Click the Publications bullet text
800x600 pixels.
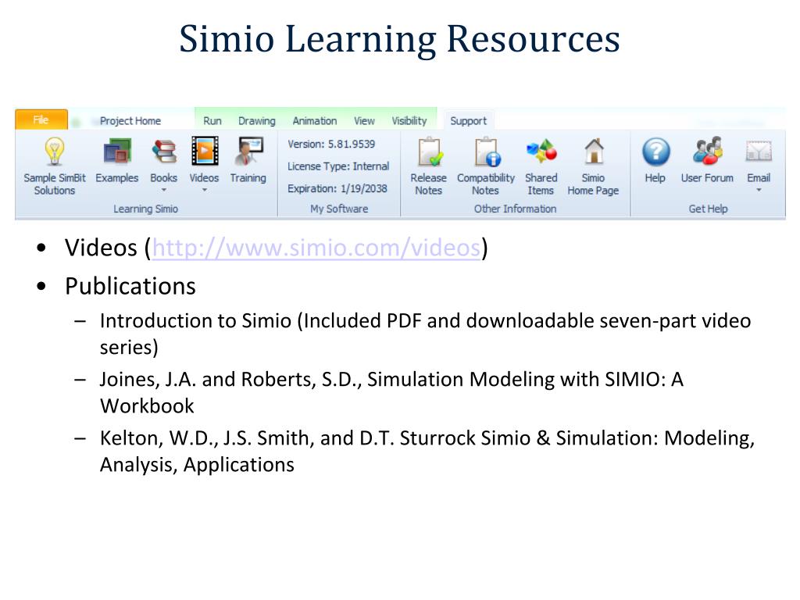coord(130,286)
